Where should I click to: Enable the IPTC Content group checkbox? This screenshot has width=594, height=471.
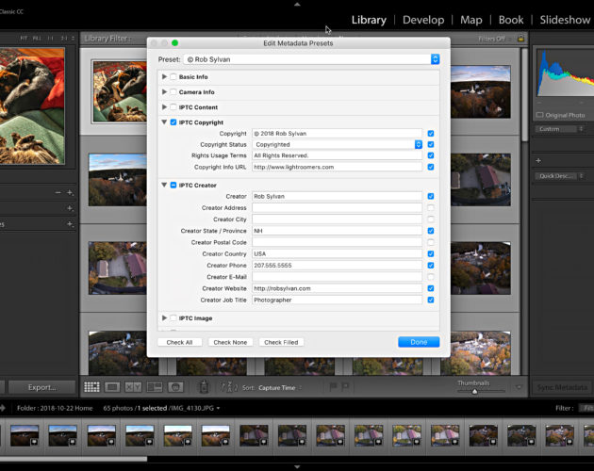(x=173, y=107)
